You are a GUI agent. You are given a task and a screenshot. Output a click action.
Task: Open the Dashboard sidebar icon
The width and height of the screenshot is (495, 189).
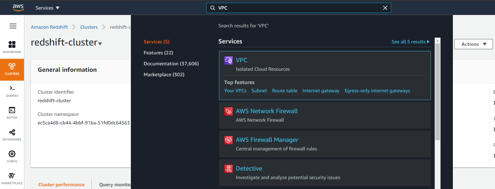(12, 47)
